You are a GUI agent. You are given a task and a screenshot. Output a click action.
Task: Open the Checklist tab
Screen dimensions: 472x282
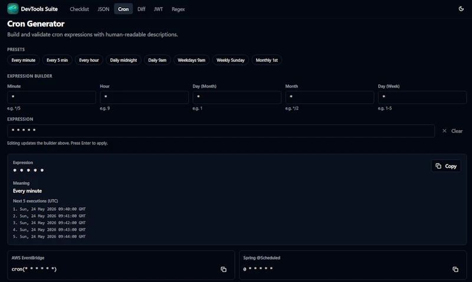coord(79,9)
